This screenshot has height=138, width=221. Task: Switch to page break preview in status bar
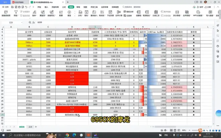coord(175,130)
